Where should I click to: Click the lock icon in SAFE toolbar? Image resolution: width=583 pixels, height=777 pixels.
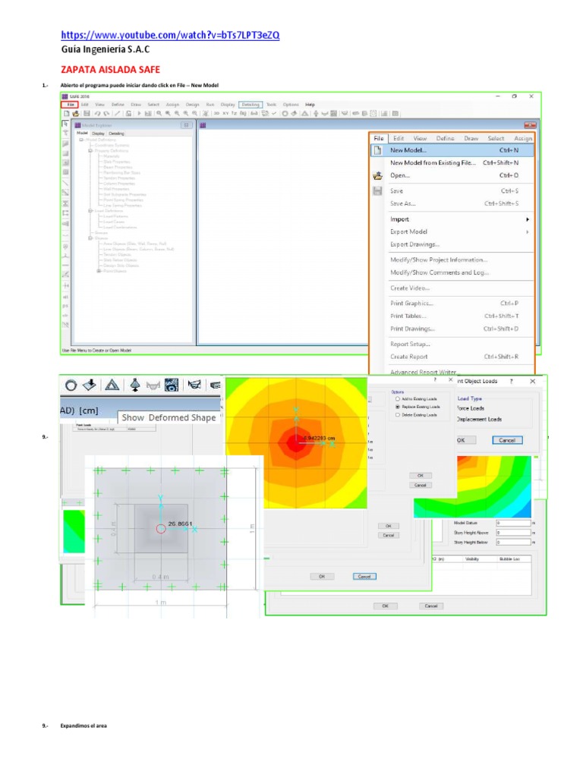pyautogui.click(x=129, y=114)
